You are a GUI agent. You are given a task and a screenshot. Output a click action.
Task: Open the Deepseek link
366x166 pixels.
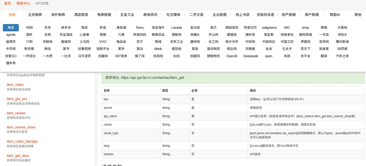pos(250,56)
